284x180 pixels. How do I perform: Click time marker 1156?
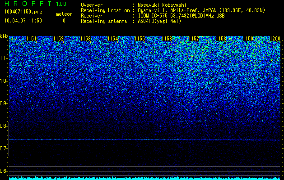(167, 39)
